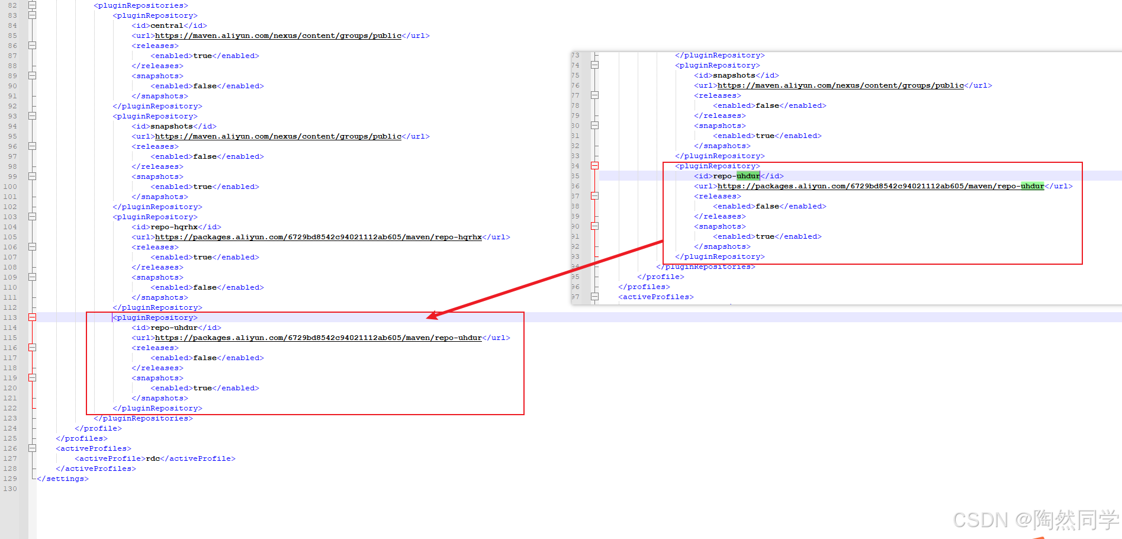Collapse the snapshots pluginRepository fold in right window
This screenshot has width=1122, height=539.
595,65
